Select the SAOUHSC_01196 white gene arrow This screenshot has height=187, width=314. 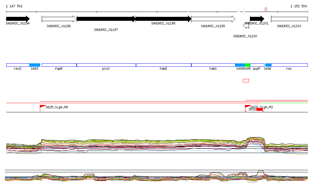pos(59,19)
